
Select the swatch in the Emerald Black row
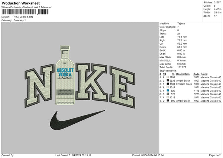tap(168, 84)
